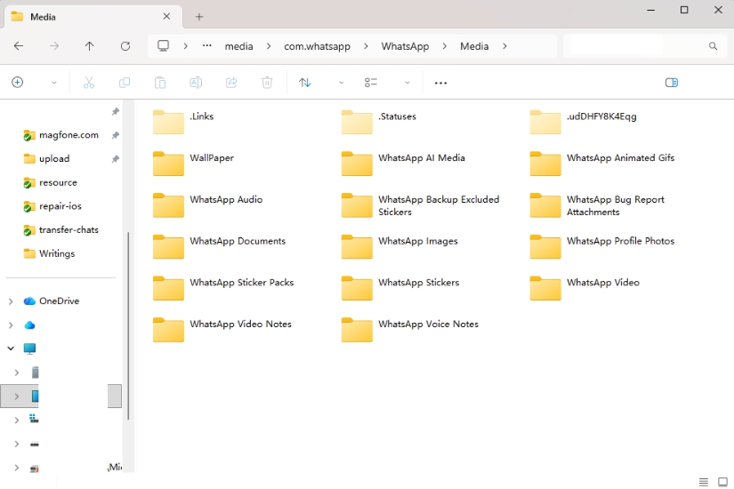
Task: Open the See more ellipsis menu
Action: click(x=440, y=83)
